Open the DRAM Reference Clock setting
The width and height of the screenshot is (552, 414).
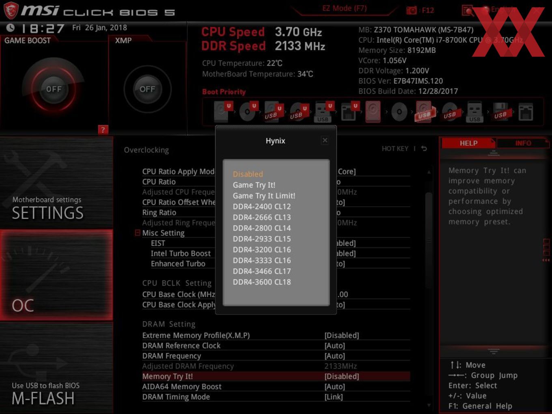[x=276, y=345]
